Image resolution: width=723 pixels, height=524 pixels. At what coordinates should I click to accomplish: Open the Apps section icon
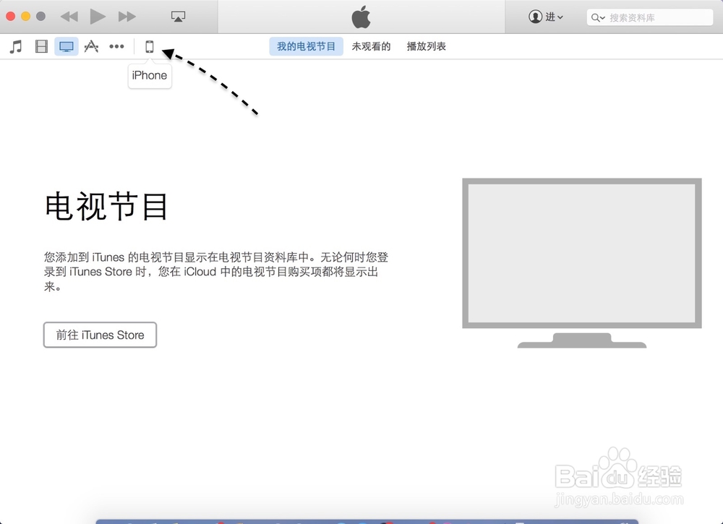tap(91, 46)
